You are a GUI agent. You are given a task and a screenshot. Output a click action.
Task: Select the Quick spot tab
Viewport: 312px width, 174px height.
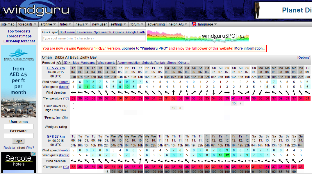pos(50,32)
